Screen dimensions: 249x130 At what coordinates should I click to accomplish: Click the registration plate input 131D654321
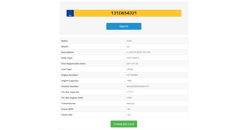pyautogui.click(x=127, y=13)
